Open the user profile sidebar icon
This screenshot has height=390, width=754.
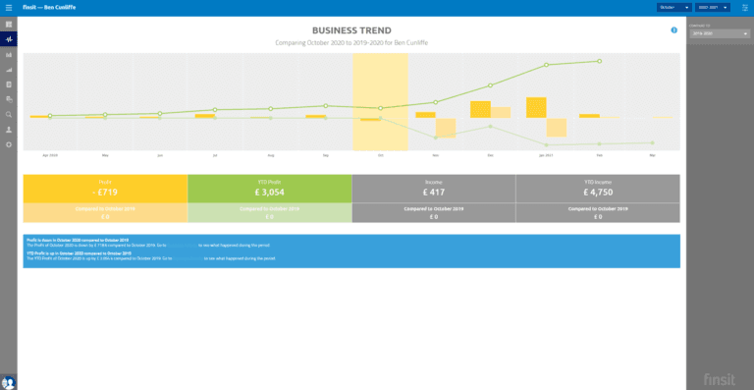(x=9, y=130)
